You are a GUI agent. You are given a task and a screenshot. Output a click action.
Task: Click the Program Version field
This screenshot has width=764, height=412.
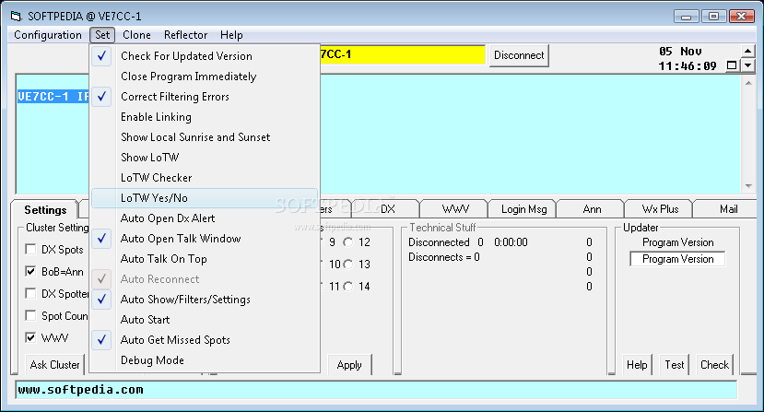click(677, 259)
